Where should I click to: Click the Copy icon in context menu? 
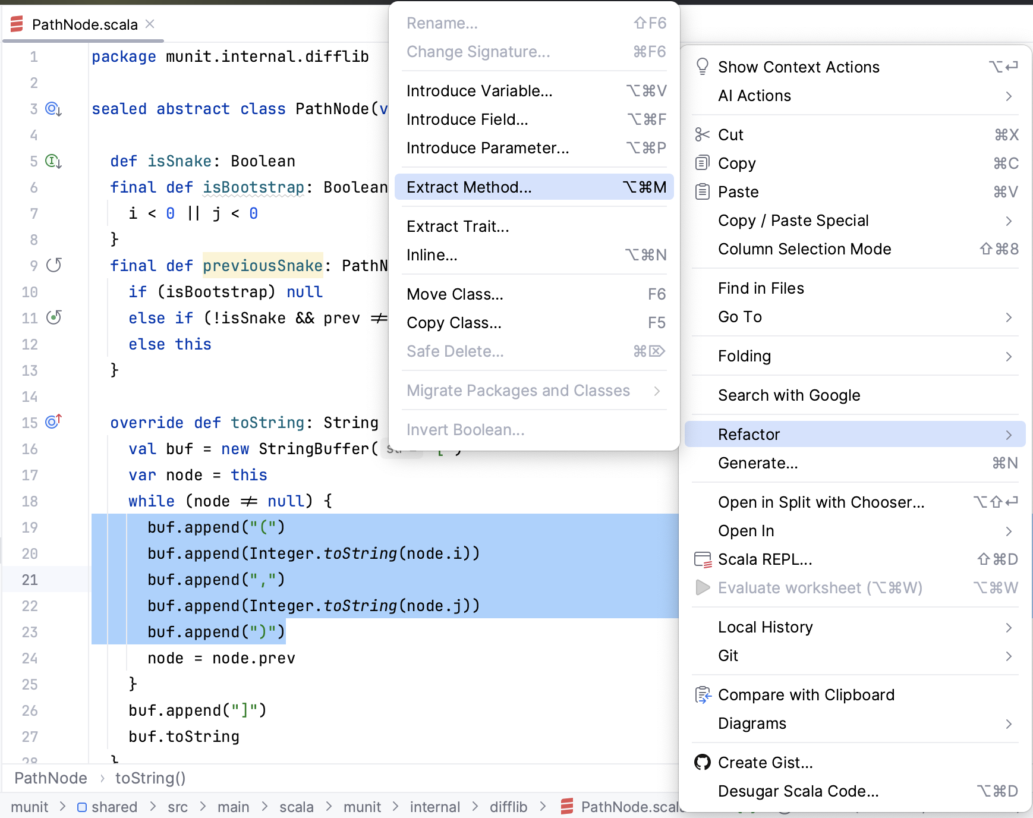(703, 163)
